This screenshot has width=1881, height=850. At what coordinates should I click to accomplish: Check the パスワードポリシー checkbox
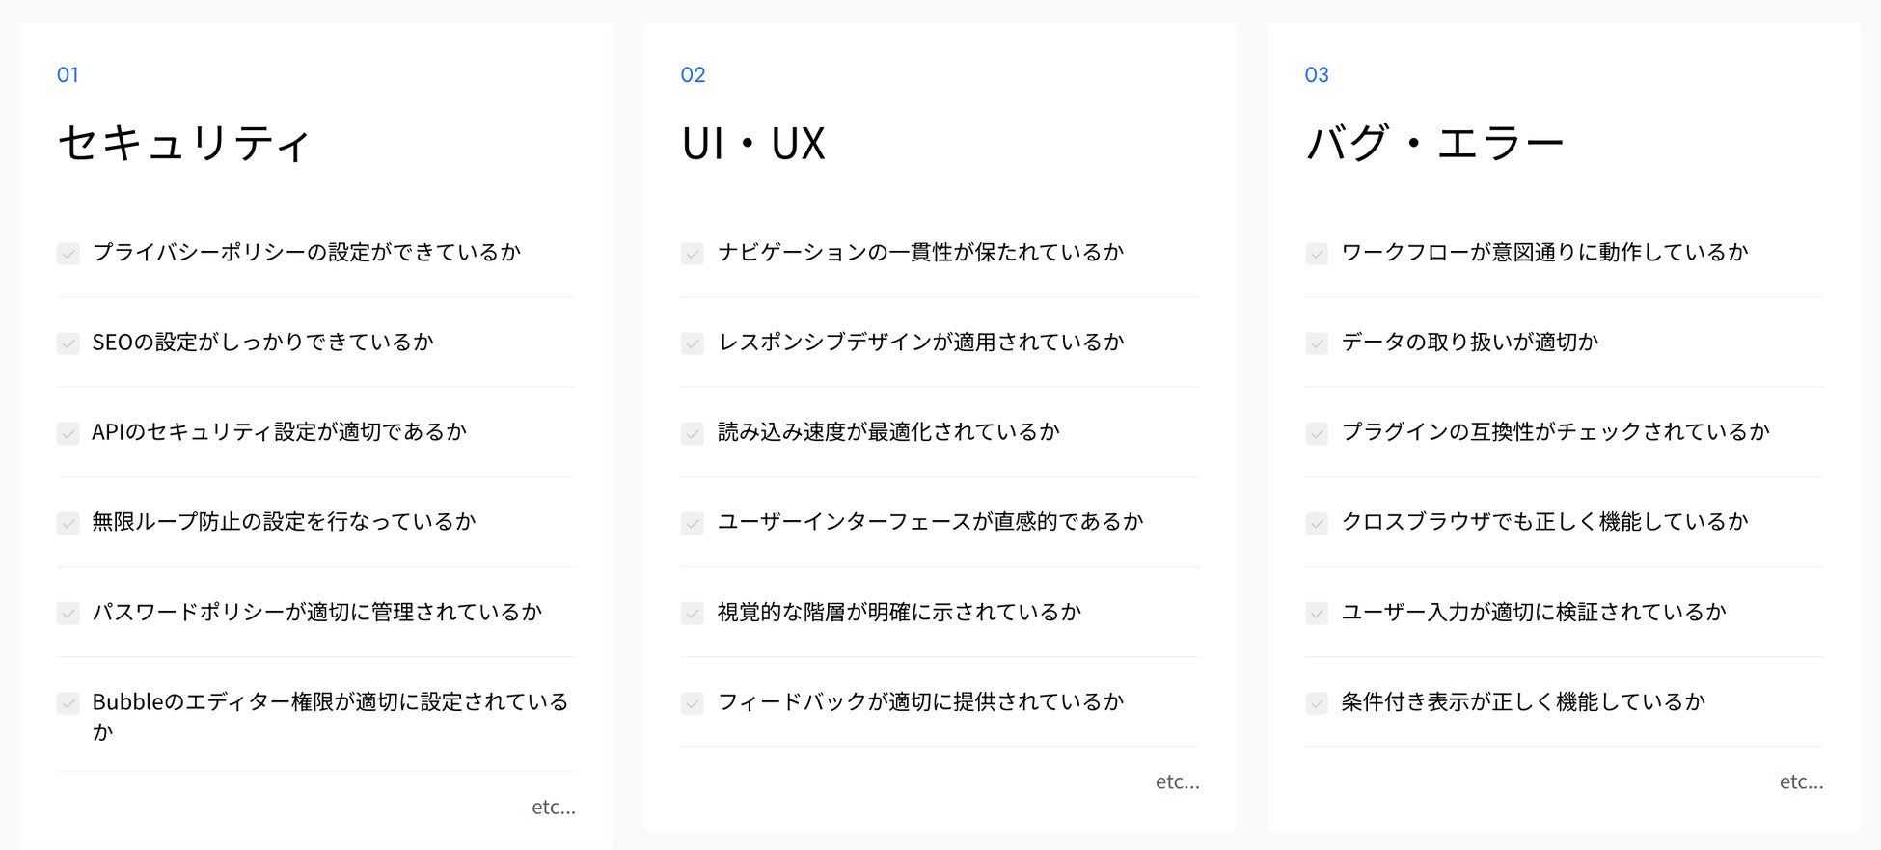tap(68, 613)
